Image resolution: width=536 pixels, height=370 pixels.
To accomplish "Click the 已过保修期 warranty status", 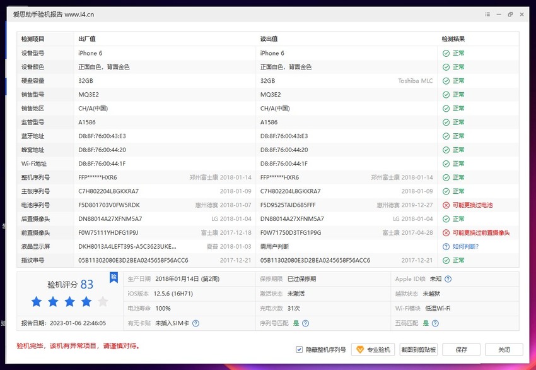I will pyautogui.click(x=301, y=279).
